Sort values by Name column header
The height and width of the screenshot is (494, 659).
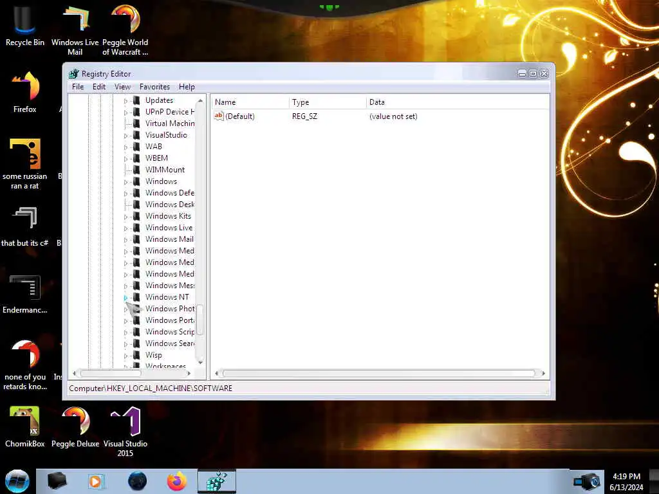(x=250, y=102)
